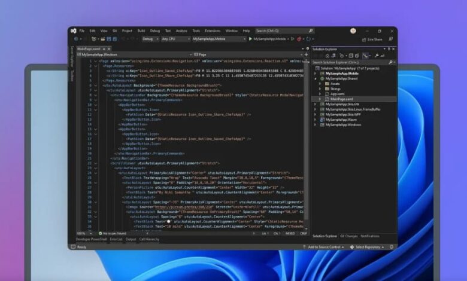This screenshot has height=281, width=467.
Task: Toggle auto-hide pin on Solution Explorer
Action: click(389, 49)
